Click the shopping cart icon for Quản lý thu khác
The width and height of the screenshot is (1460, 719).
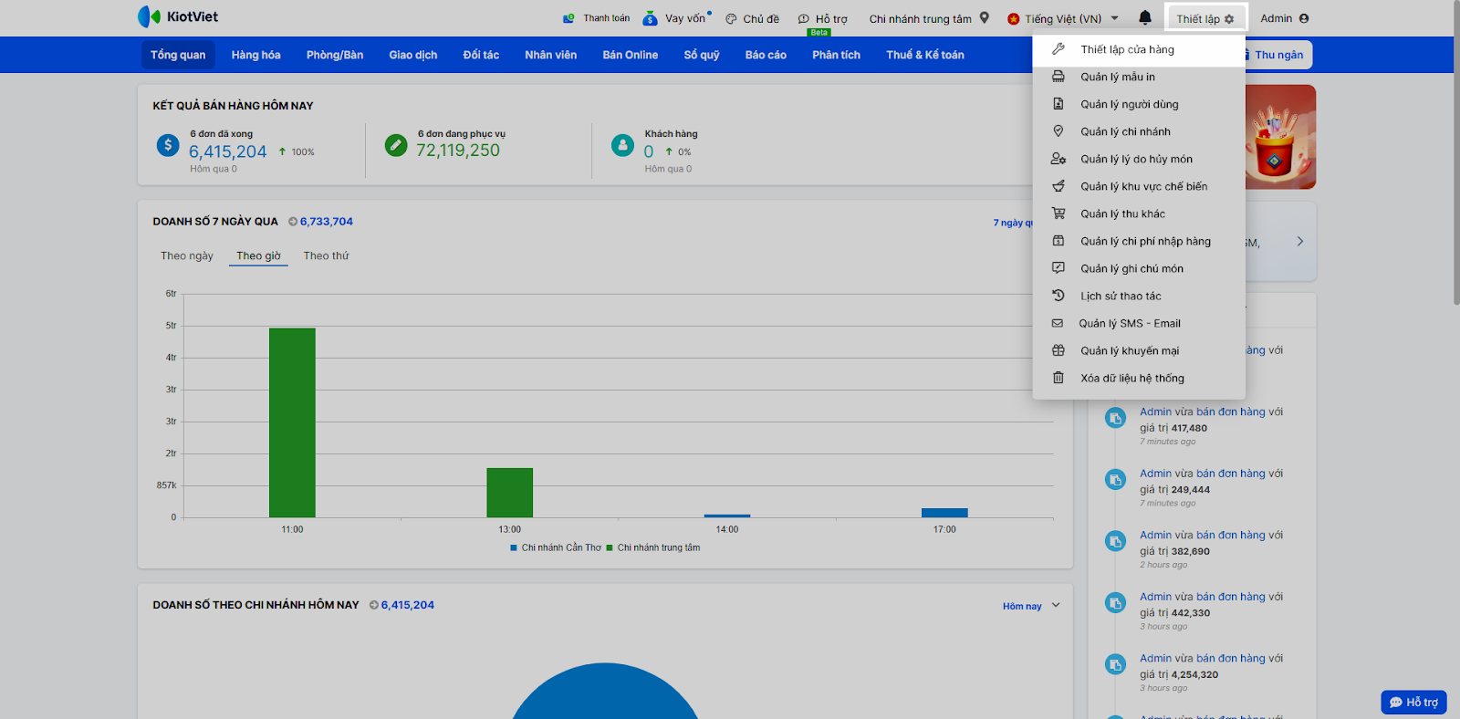(x=1058, y=214)
